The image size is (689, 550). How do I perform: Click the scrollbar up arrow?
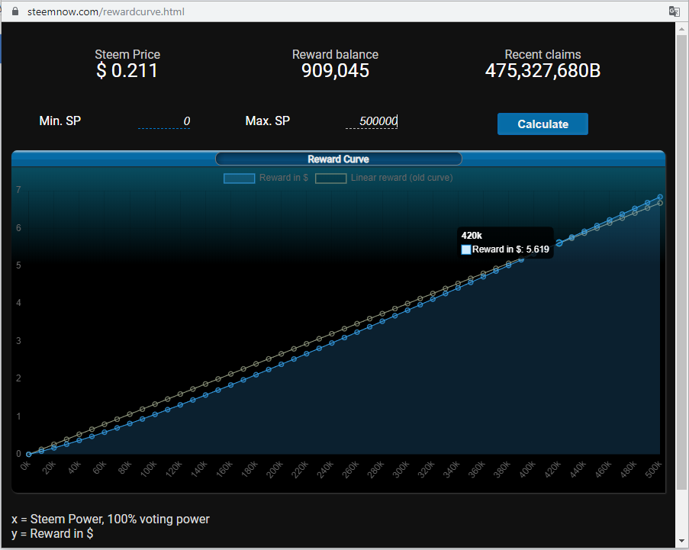[x=682, y=28]
